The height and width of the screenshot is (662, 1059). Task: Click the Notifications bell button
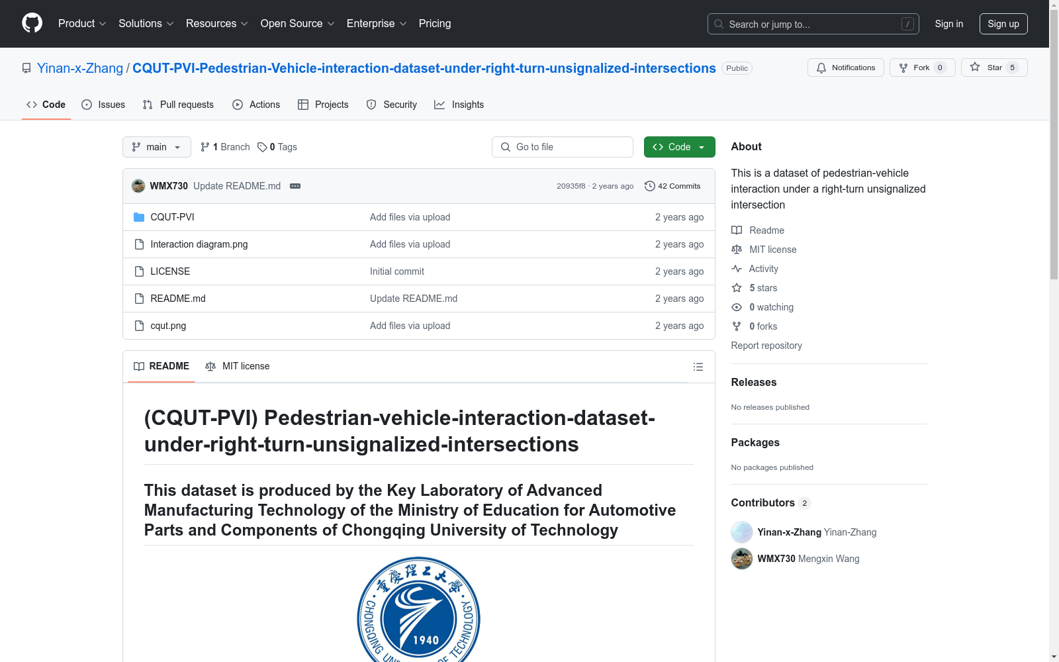click(845, 68)
